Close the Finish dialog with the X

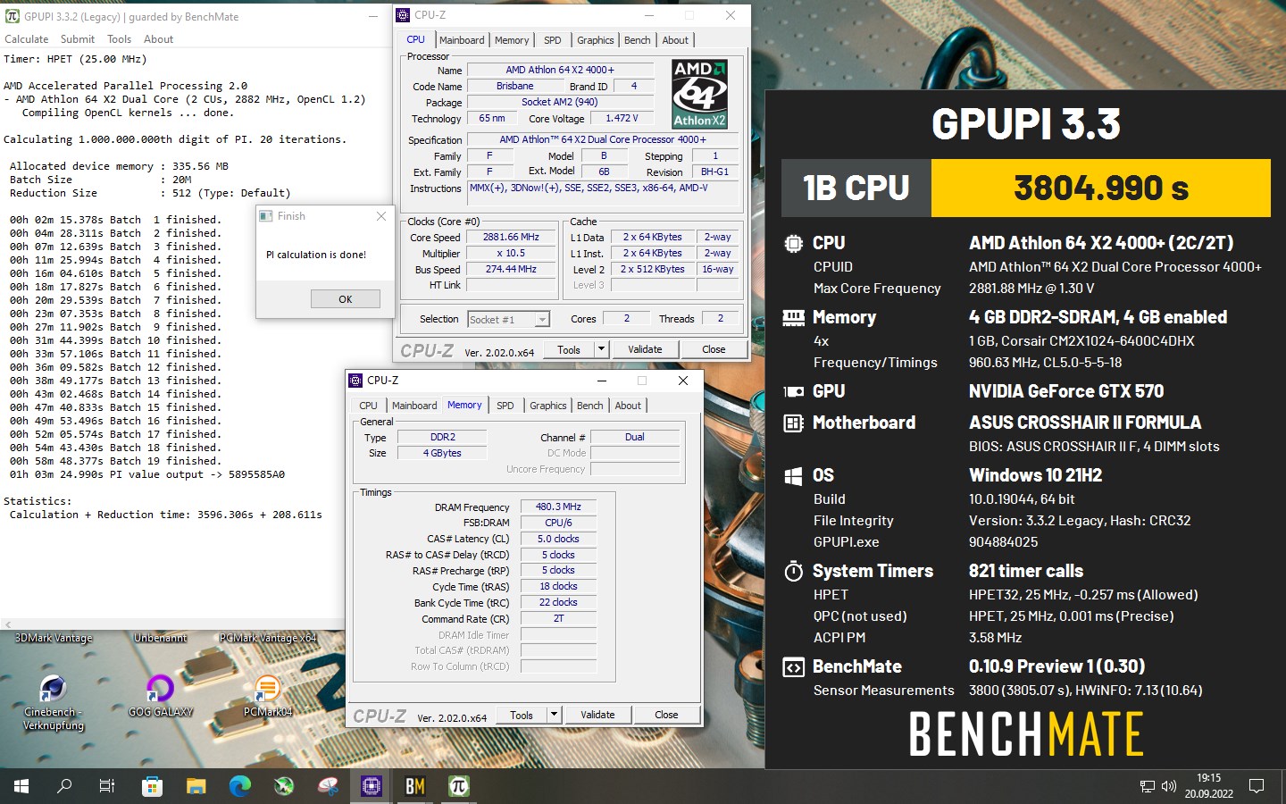[381, 216]
